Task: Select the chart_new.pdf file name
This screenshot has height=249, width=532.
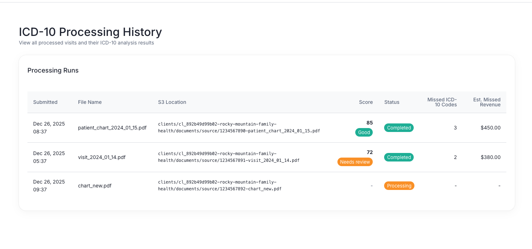Action: [x=95, y=186]
